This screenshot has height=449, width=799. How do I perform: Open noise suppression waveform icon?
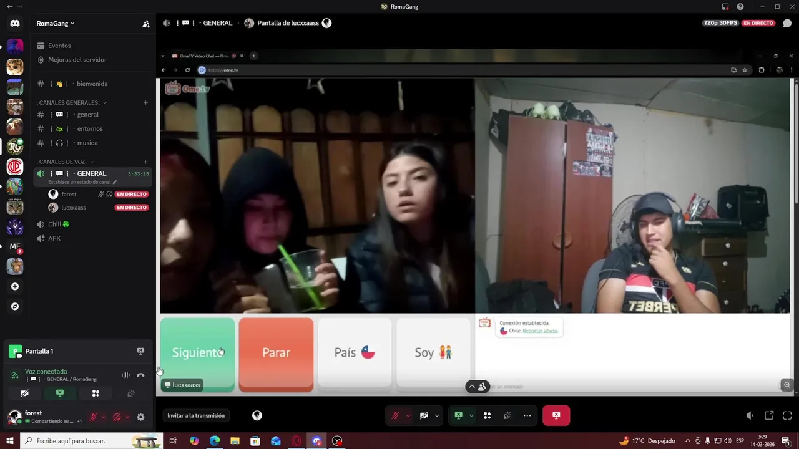(125, 375)
